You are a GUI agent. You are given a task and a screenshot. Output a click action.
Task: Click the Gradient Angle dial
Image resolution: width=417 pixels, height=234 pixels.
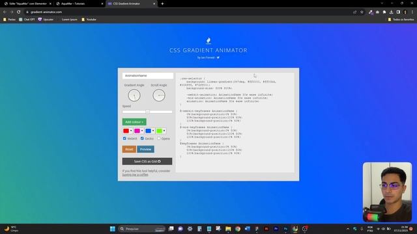tap(134, 96)
